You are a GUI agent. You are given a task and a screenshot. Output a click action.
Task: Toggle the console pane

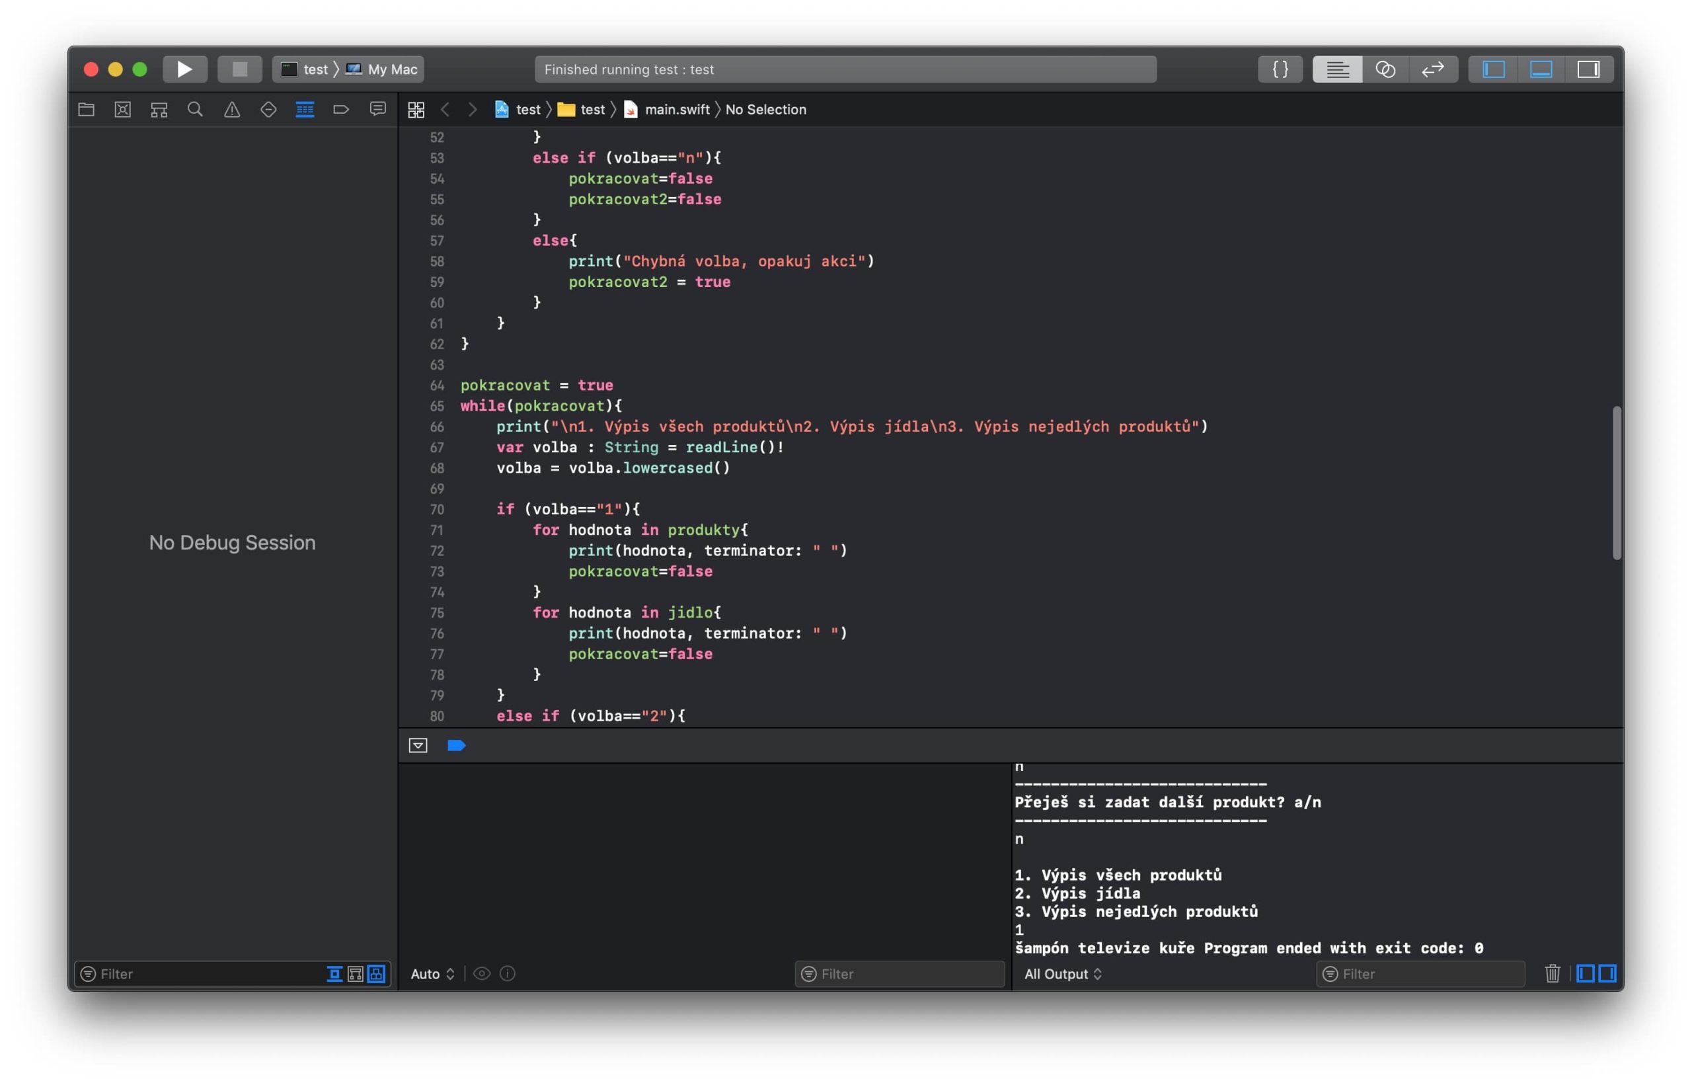click(x=1607, y=973)
